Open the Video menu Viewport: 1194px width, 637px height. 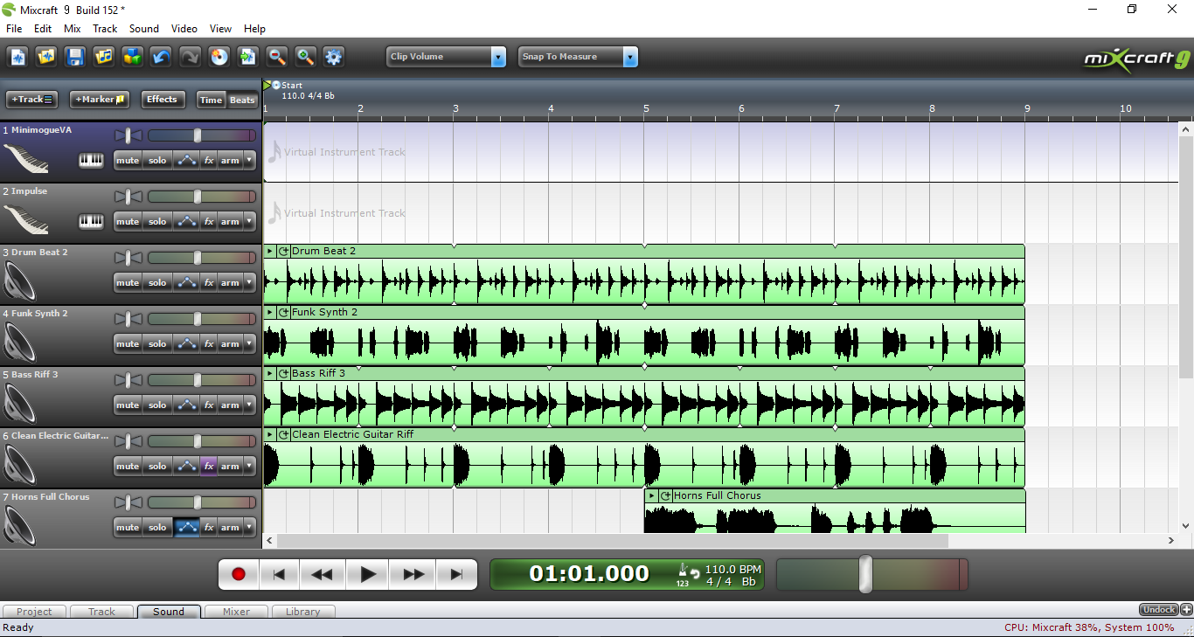click(184, 29)
